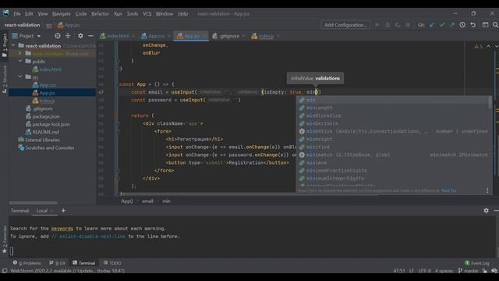Click the warnings indicator in editor corner

(x=478, y=47)
